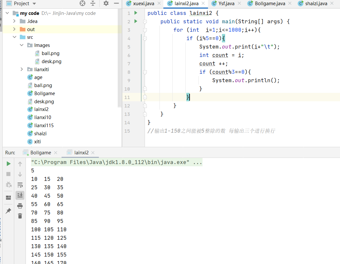Toggle soft-wrap in console
The width and height of the screenshot is (340, 264).
tap(20, 185)
